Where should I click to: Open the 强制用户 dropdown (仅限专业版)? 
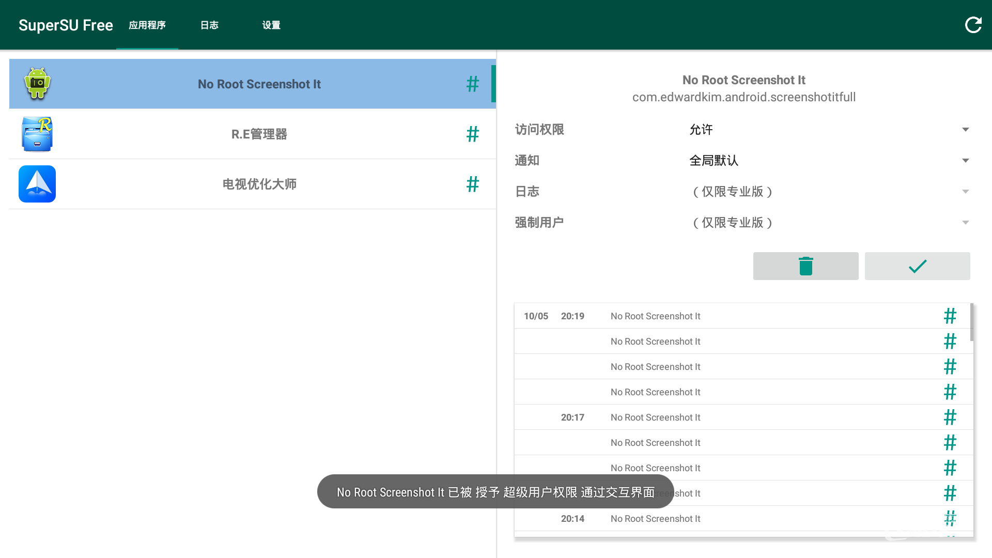[830, 223]
